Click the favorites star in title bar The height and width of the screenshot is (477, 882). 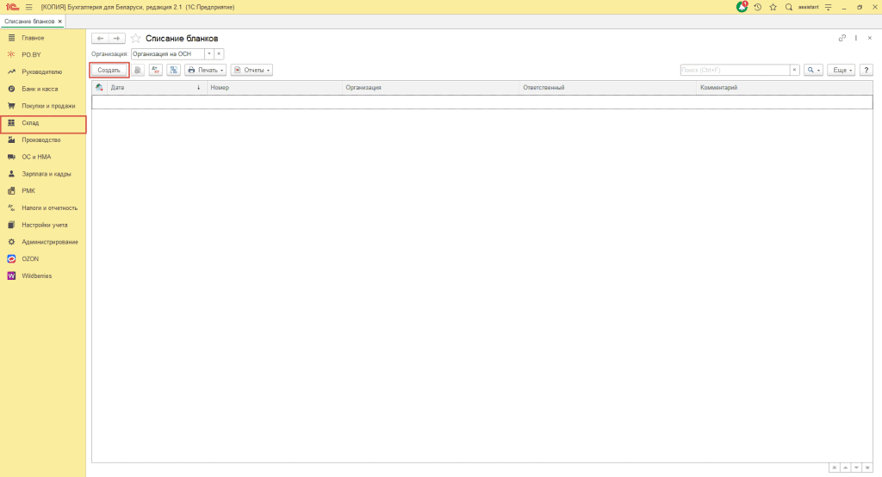tap(773, 7)
